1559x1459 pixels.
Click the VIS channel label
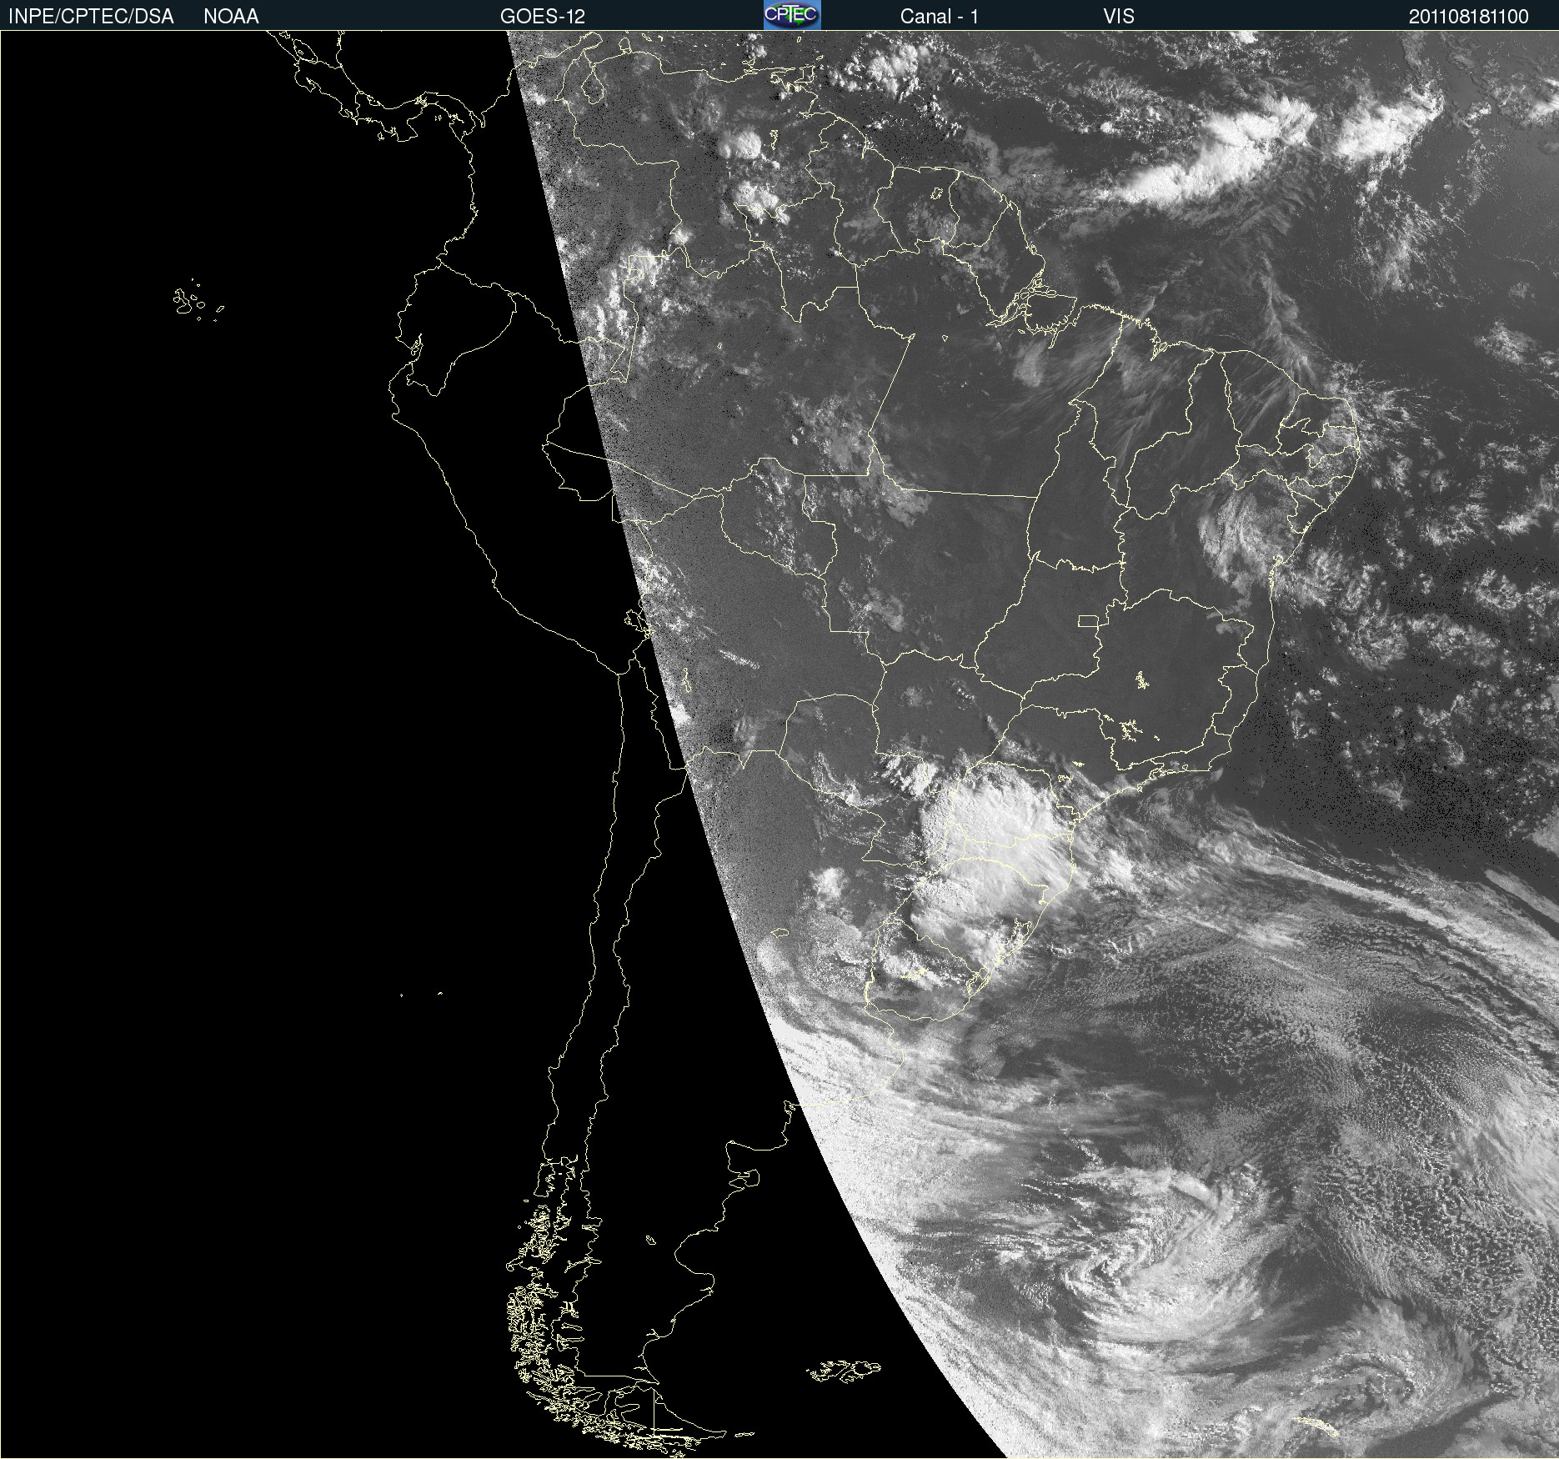[1119, 17]
